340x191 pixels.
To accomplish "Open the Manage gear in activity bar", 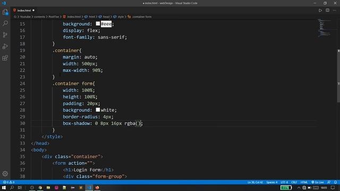I will tap(5, 173).
